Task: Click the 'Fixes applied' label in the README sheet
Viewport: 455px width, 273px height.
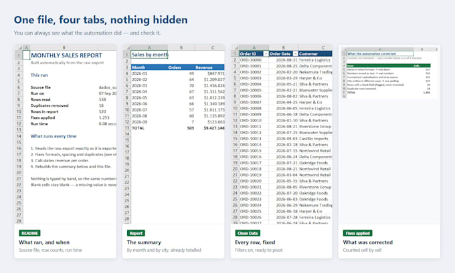Action: 43,117
